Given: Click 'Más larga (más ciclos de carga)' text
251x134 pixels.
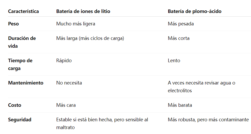Looking at the screenshot, I should click(90, 38).
